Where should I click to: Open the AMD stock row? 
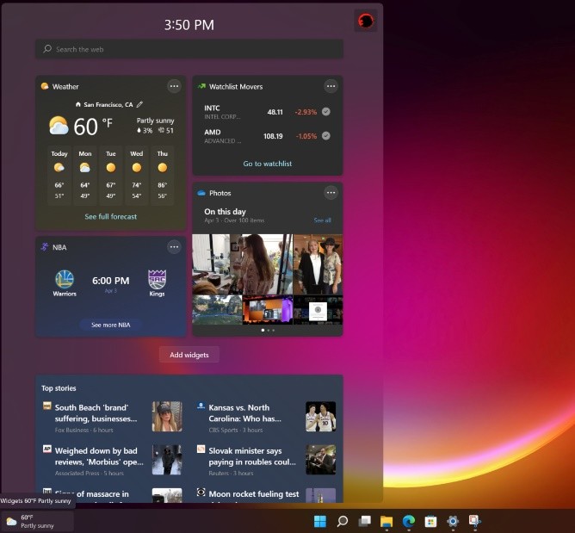(268, 136)
